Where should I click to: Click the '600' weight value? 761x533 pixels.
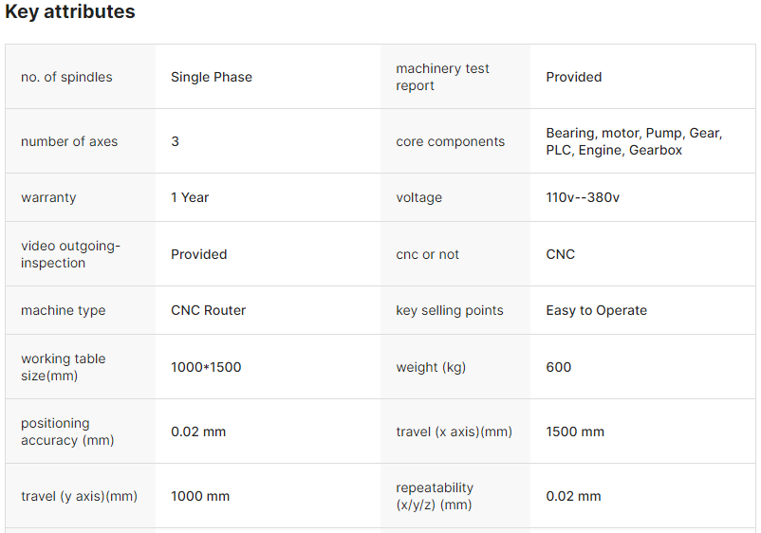click(x=559, y=367)
